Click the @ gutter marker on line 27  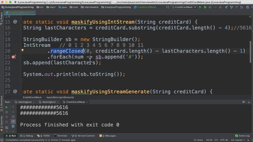[15, 92]
